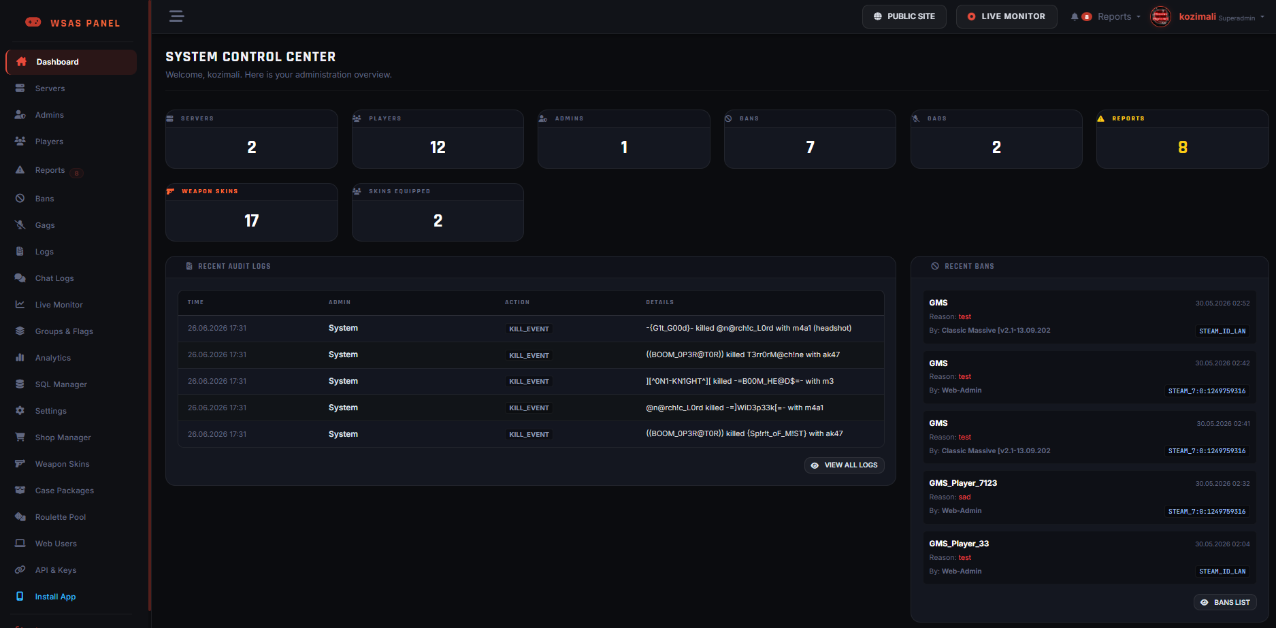The width and height of the screenshot is (1276, 628).
Task: Click the Servers stat card showing 2
Action: pos(252,139)
